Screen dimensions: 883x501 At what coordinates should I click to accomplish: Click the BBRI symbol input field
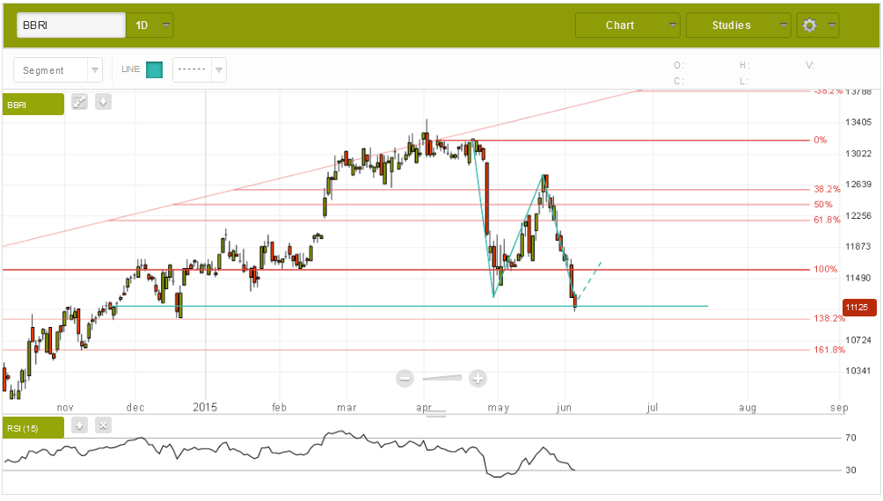click(x=72, y=25)
